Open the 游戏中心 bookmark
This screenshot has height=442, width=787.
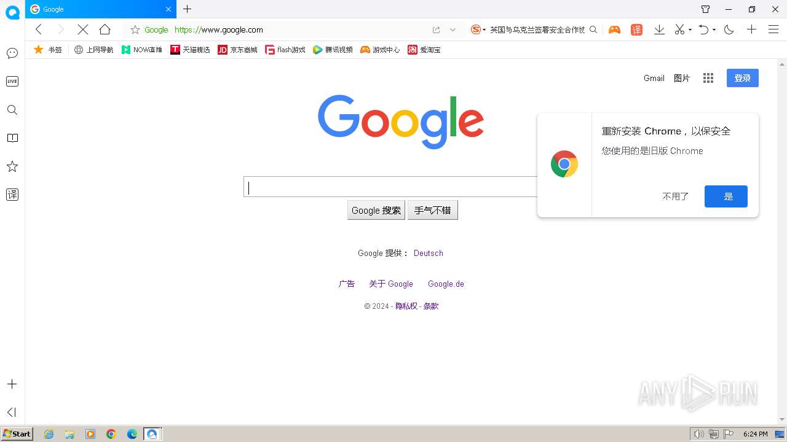click(x=380, y=50)
